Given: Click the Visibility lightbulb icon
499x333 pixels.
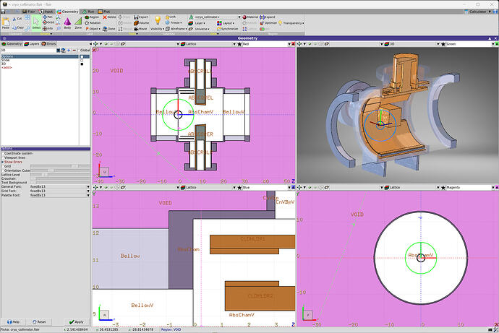Looking at the screenshot, I should coord(157,20).
